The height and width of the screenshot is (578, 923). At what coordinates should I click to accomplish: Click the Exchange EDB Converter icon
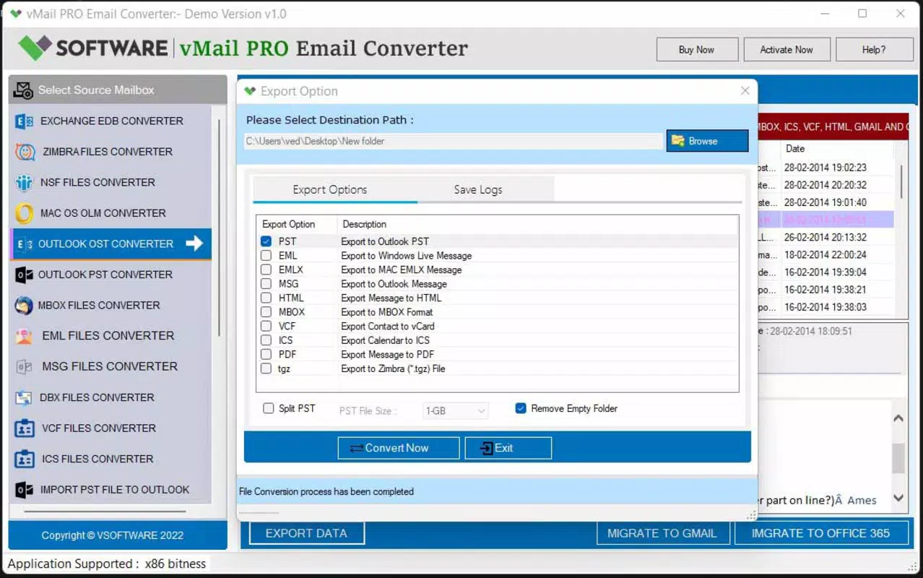point(25,121)
